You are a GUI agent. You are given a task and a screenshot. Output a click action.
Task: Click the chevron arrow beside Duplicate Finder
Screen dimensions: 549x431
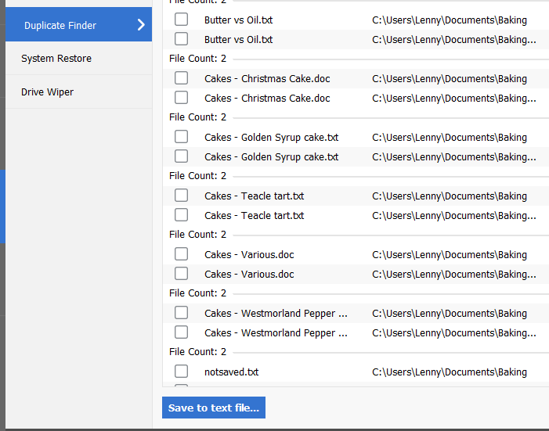[141, 25]
